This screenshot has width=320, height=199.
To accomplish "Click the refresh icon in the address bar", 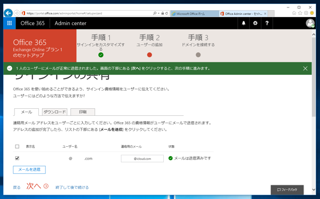I will click(166, 13).
